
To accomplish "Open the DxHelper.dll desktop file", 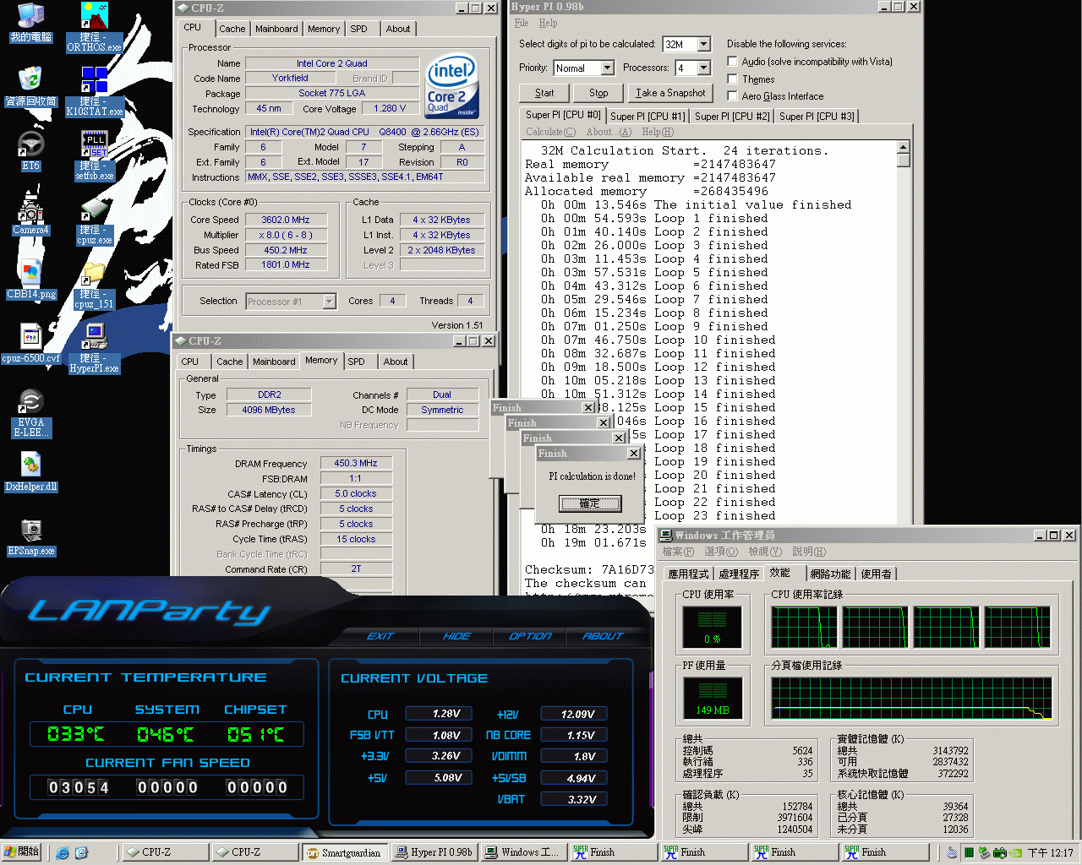I will 30,472.
